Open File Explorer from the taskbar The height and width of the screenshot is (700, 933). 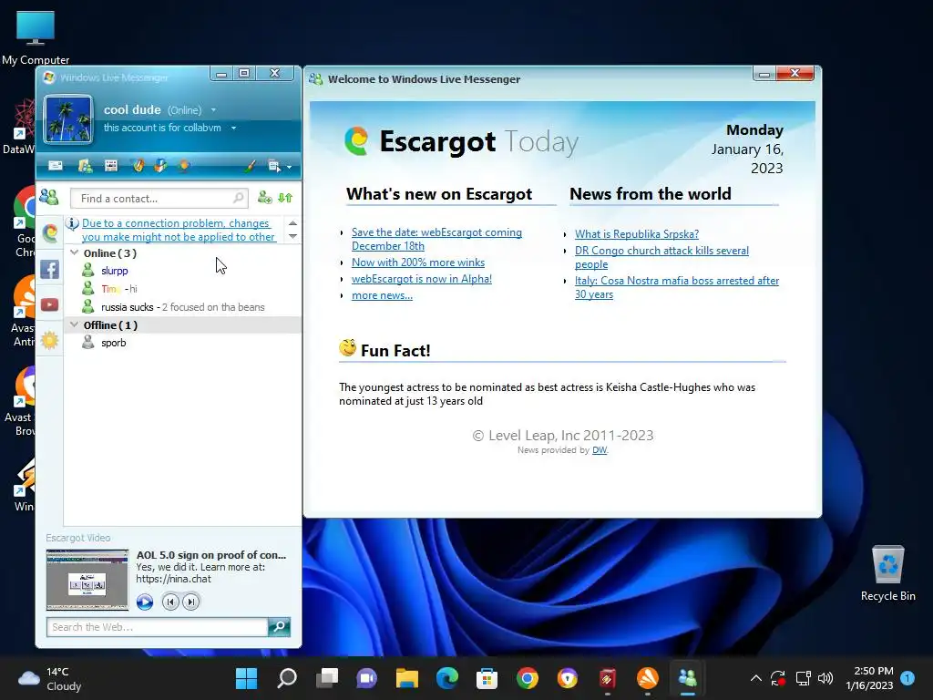[x=407, y=678]
